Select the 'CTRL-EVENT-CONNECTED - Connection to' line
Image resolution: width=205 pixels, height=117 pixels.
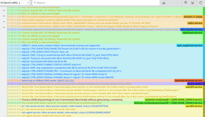tap(71, 71)
